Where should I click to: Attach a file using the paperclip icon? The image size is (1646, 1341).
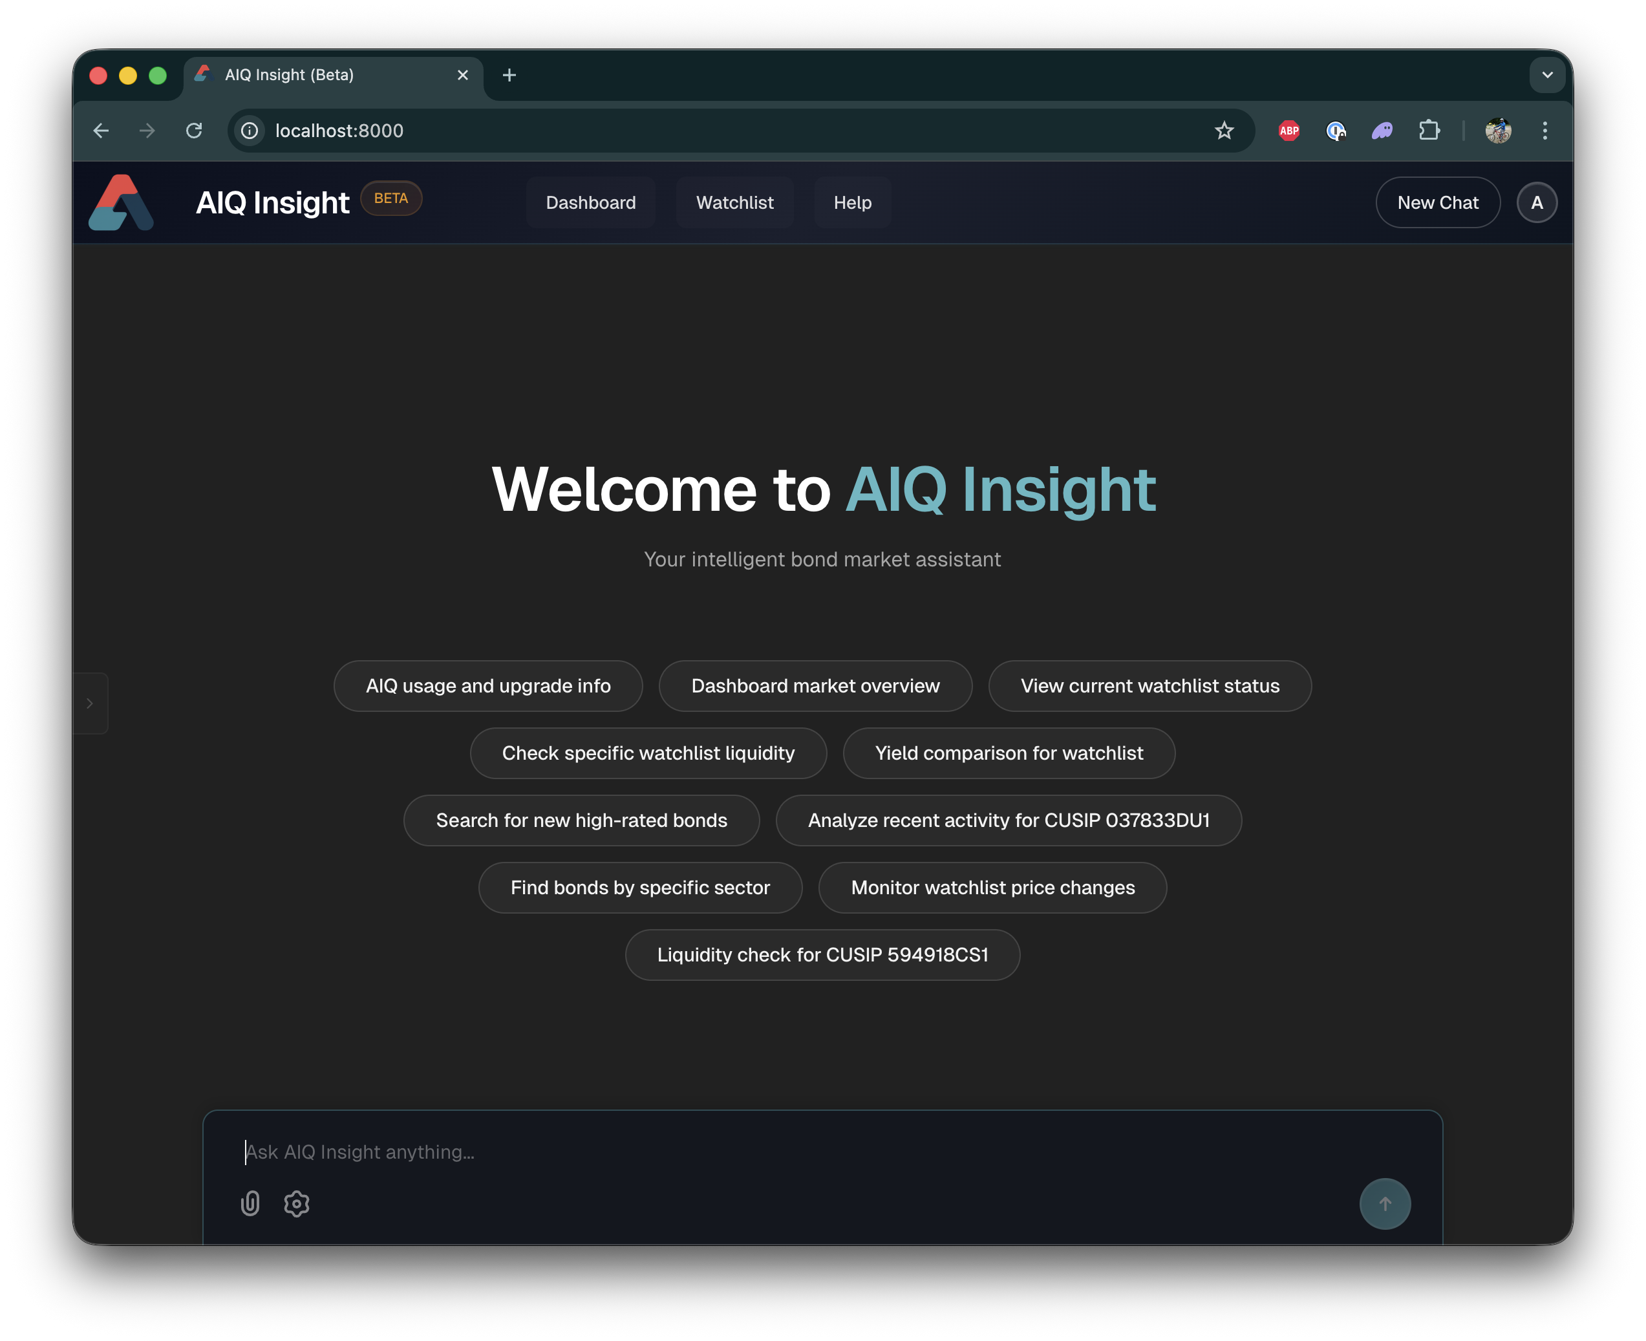pyautogui.click(x=250, y=1203)
